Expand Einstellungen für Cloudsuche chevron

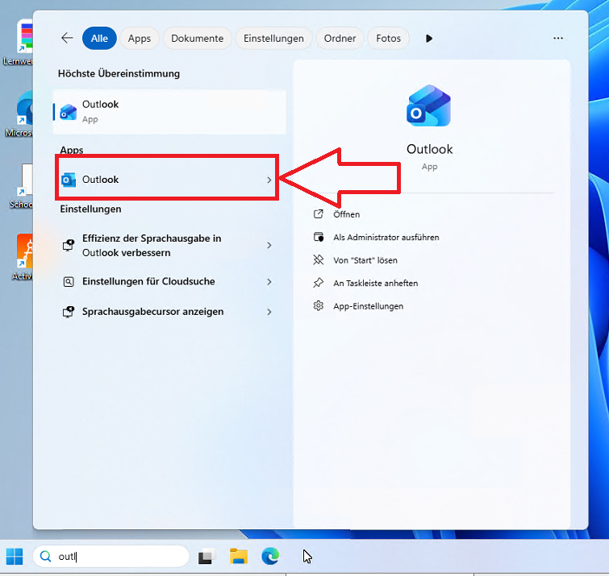269,282
